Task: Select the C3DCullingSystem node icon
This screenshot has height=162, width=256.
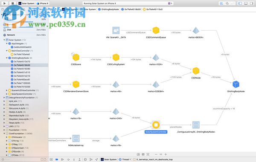Action: (x=116, y=58)
